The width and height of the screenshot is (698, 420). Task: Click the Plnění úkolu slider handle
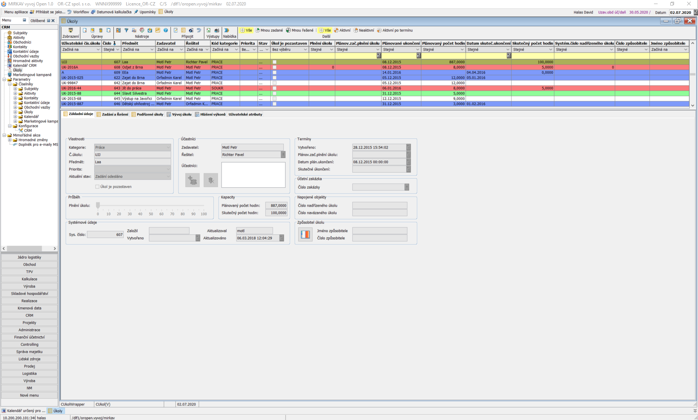pos(98,206)
